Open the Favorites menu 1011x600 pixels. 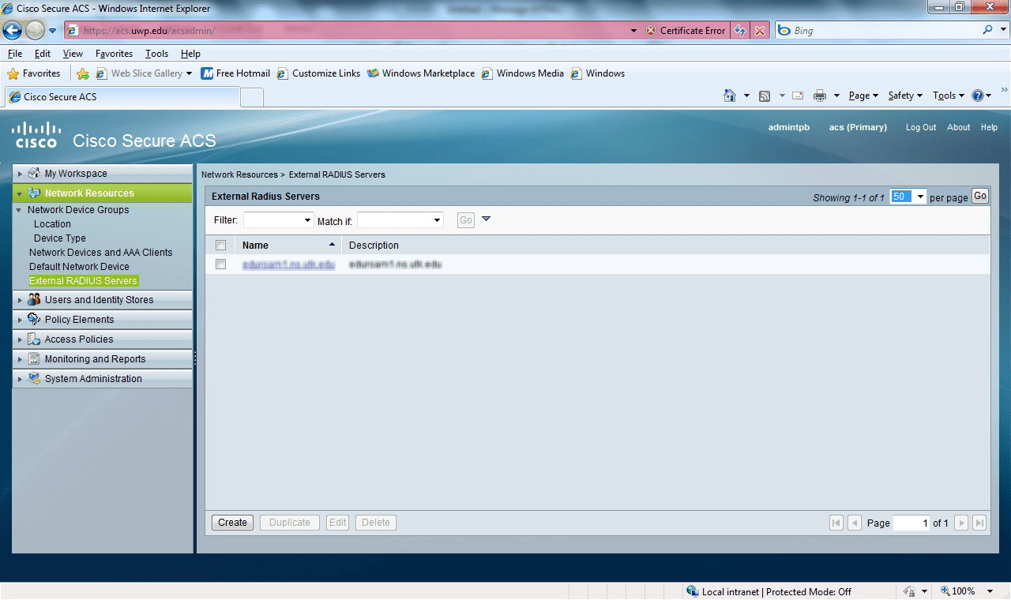pos(115,54)
